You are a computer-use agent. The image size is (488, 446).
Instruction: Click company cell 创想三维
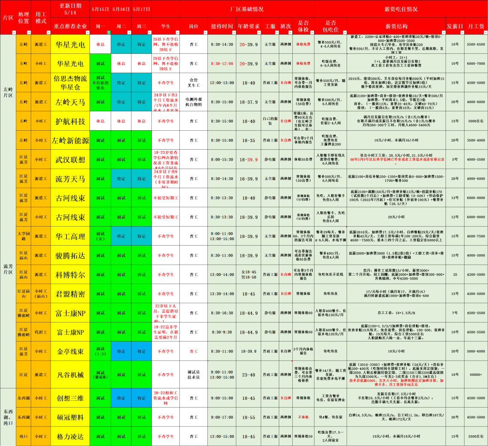(x=70, y=398)
